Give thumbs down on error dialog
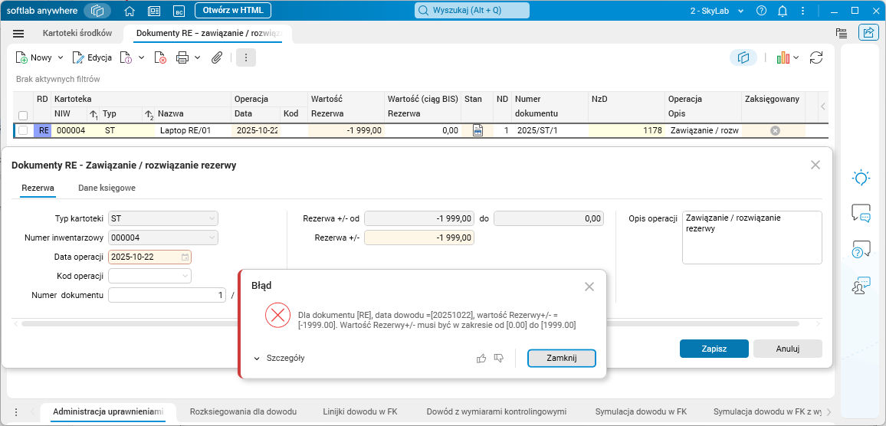Viewport: 886px width, 426px height. [x=498, y=359]
